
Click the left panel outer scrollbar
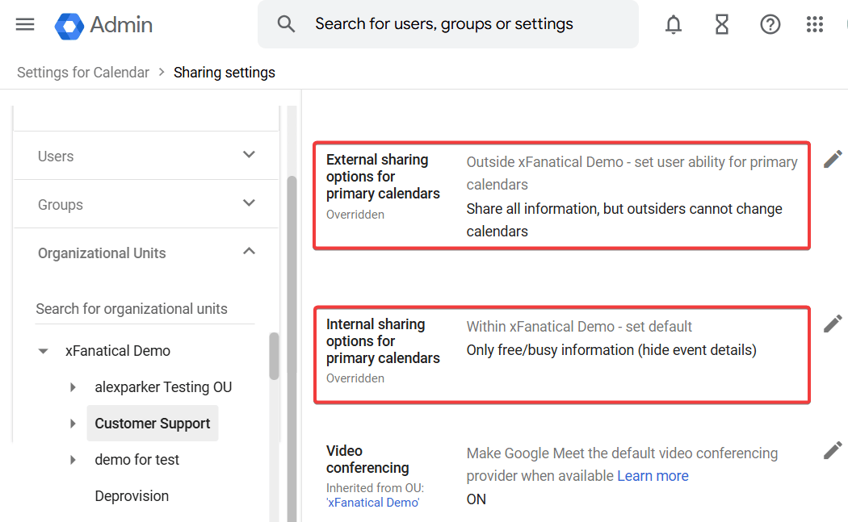pos(292,349)
